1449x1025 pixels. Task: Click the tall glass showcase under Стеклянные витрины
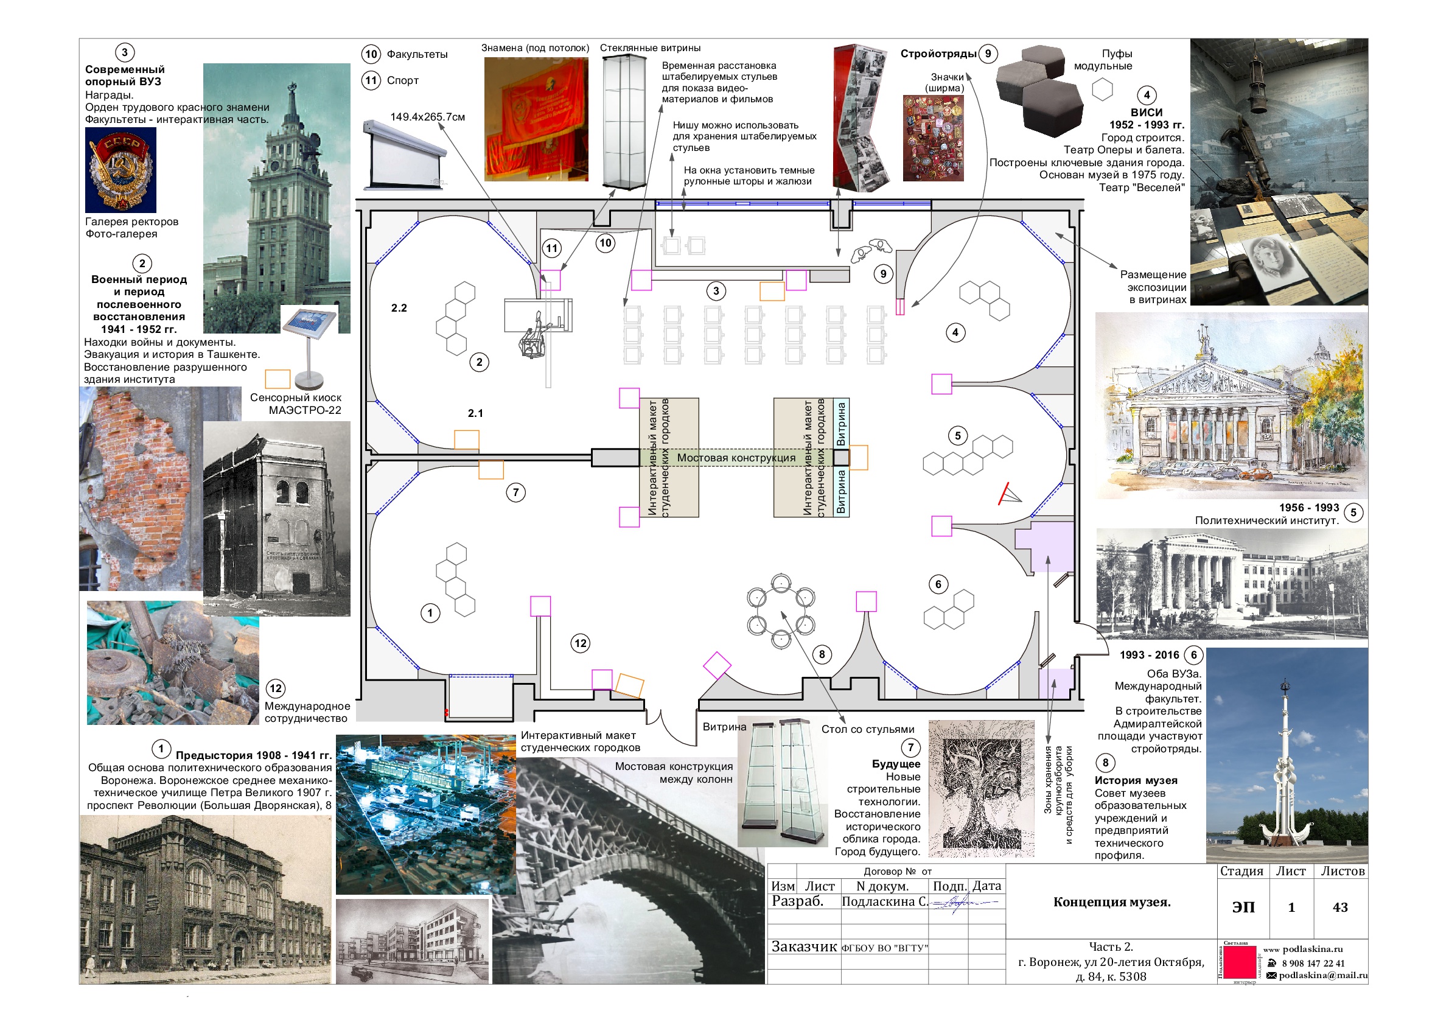pos(624,121)
